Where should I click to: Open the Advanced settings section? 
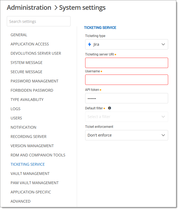pyautogui.click(x=20, y=201)
